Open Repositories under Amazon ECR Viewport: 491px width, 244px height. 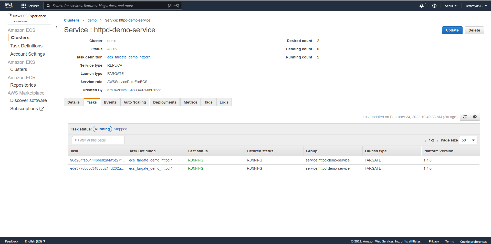23,85
